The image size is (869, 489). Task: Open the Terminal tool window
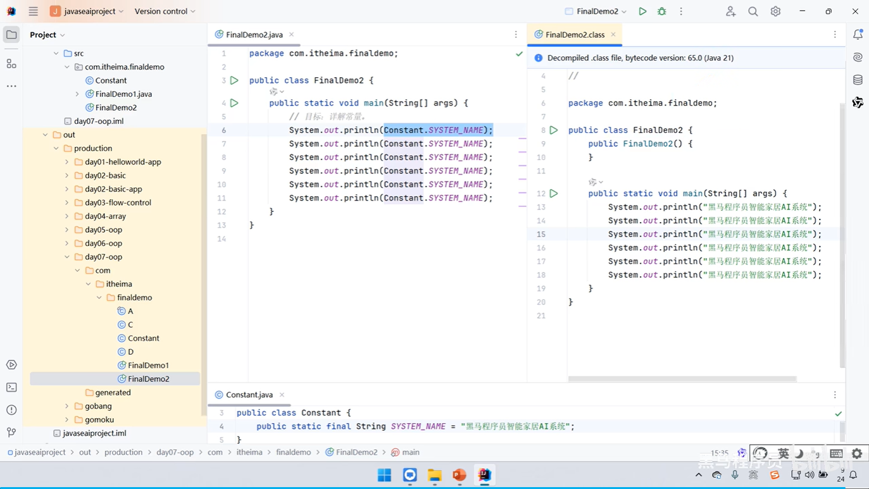(11, 387)
